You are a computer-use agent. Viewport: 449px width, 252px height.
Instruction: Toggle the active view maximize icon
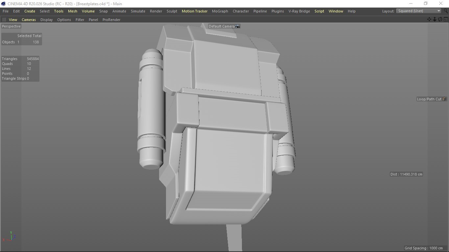446,19
